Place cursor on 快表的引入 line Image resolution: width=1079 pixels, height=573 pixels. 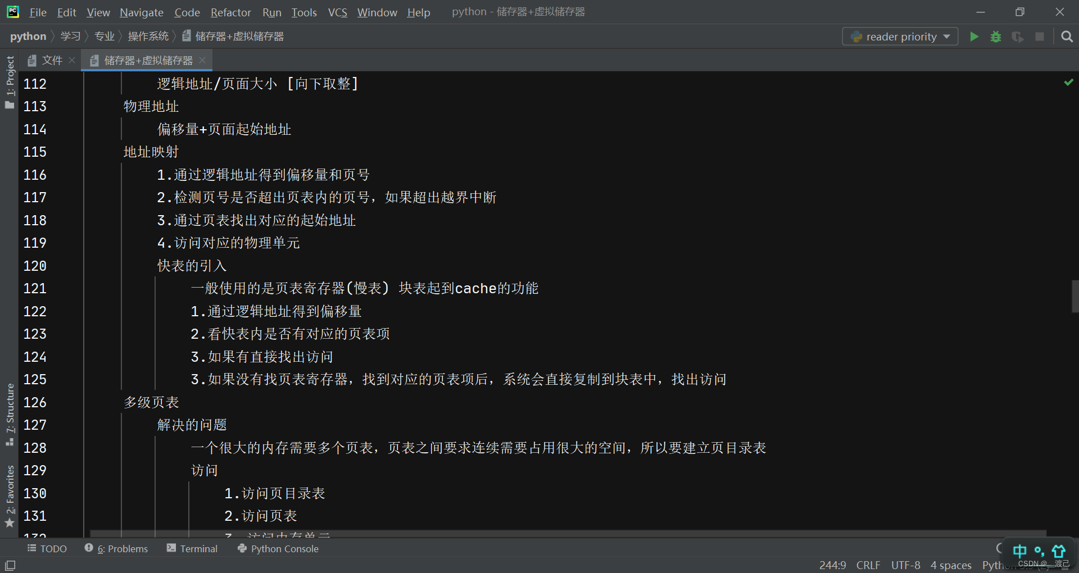click(x=192, y=266)
